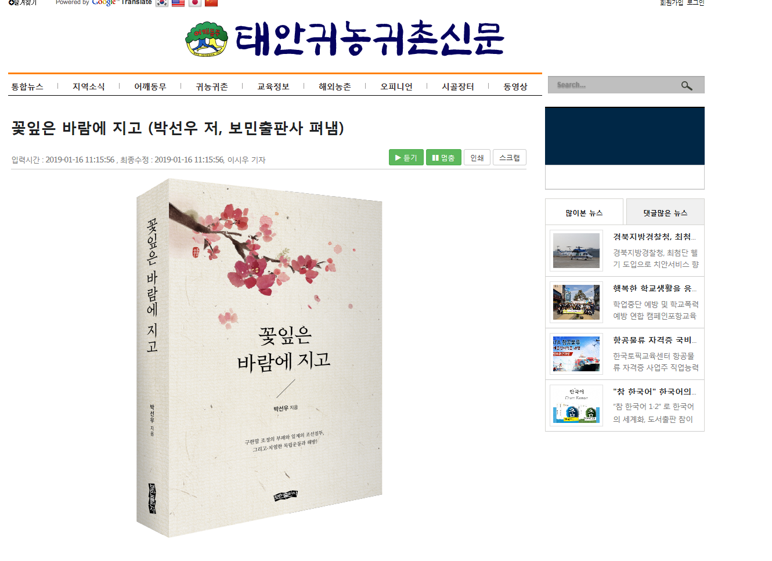Choose the Chinese flag language icon
Screen dimensions: 772x561
(211, 2)
